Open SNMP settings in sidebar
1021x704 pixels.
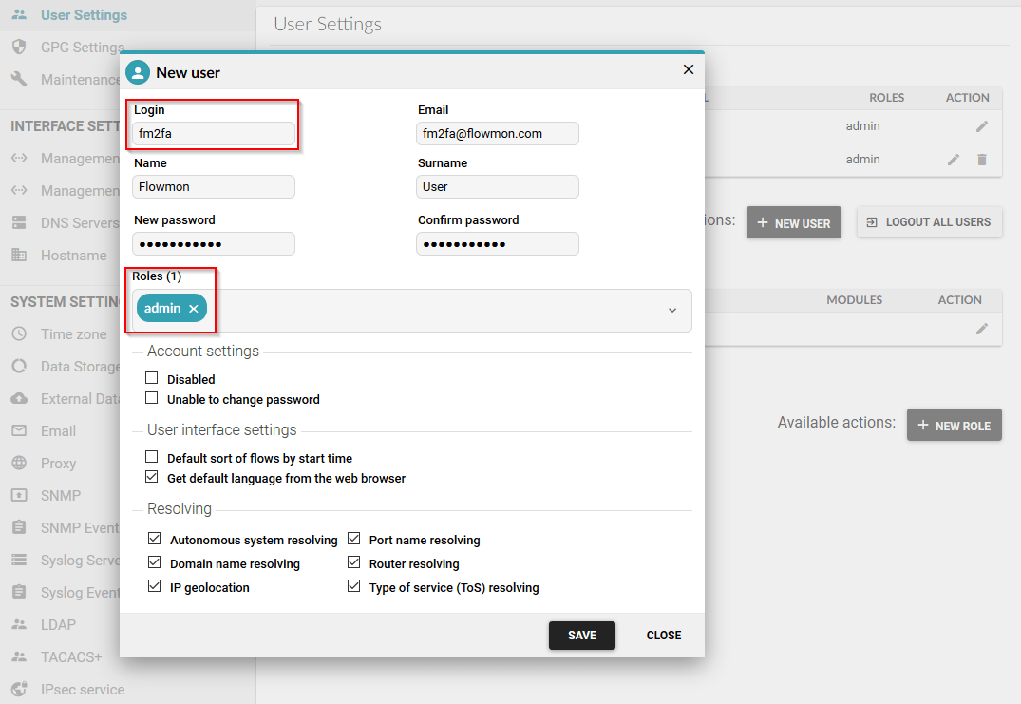(x=61, y=496)
